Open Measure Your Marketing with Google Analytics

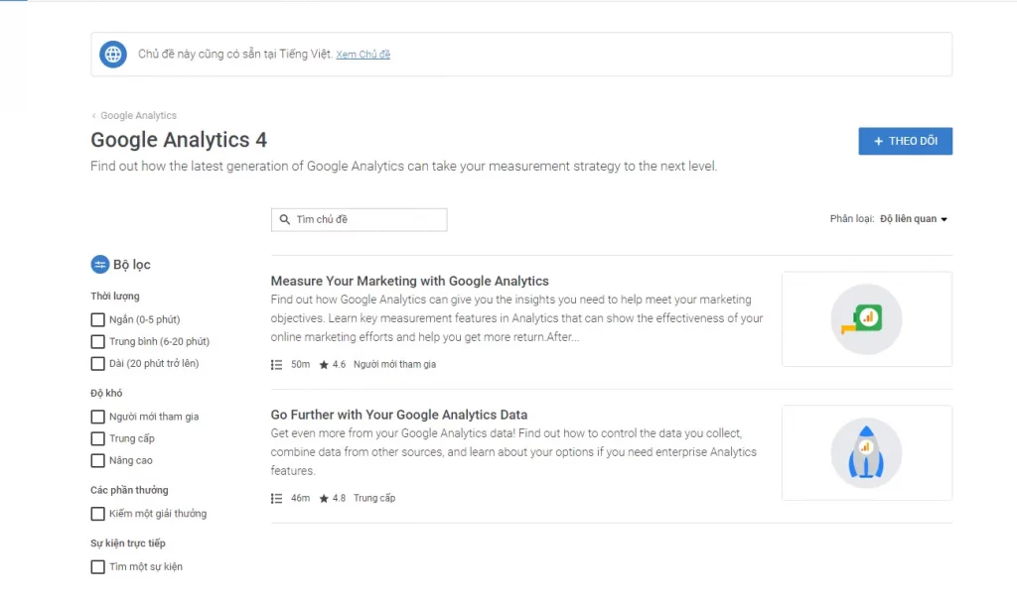409,281
